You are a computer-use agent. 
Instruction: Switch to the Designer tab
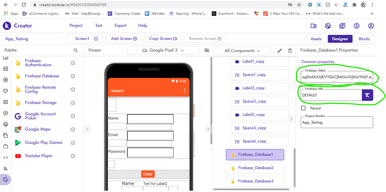[340, 39]
